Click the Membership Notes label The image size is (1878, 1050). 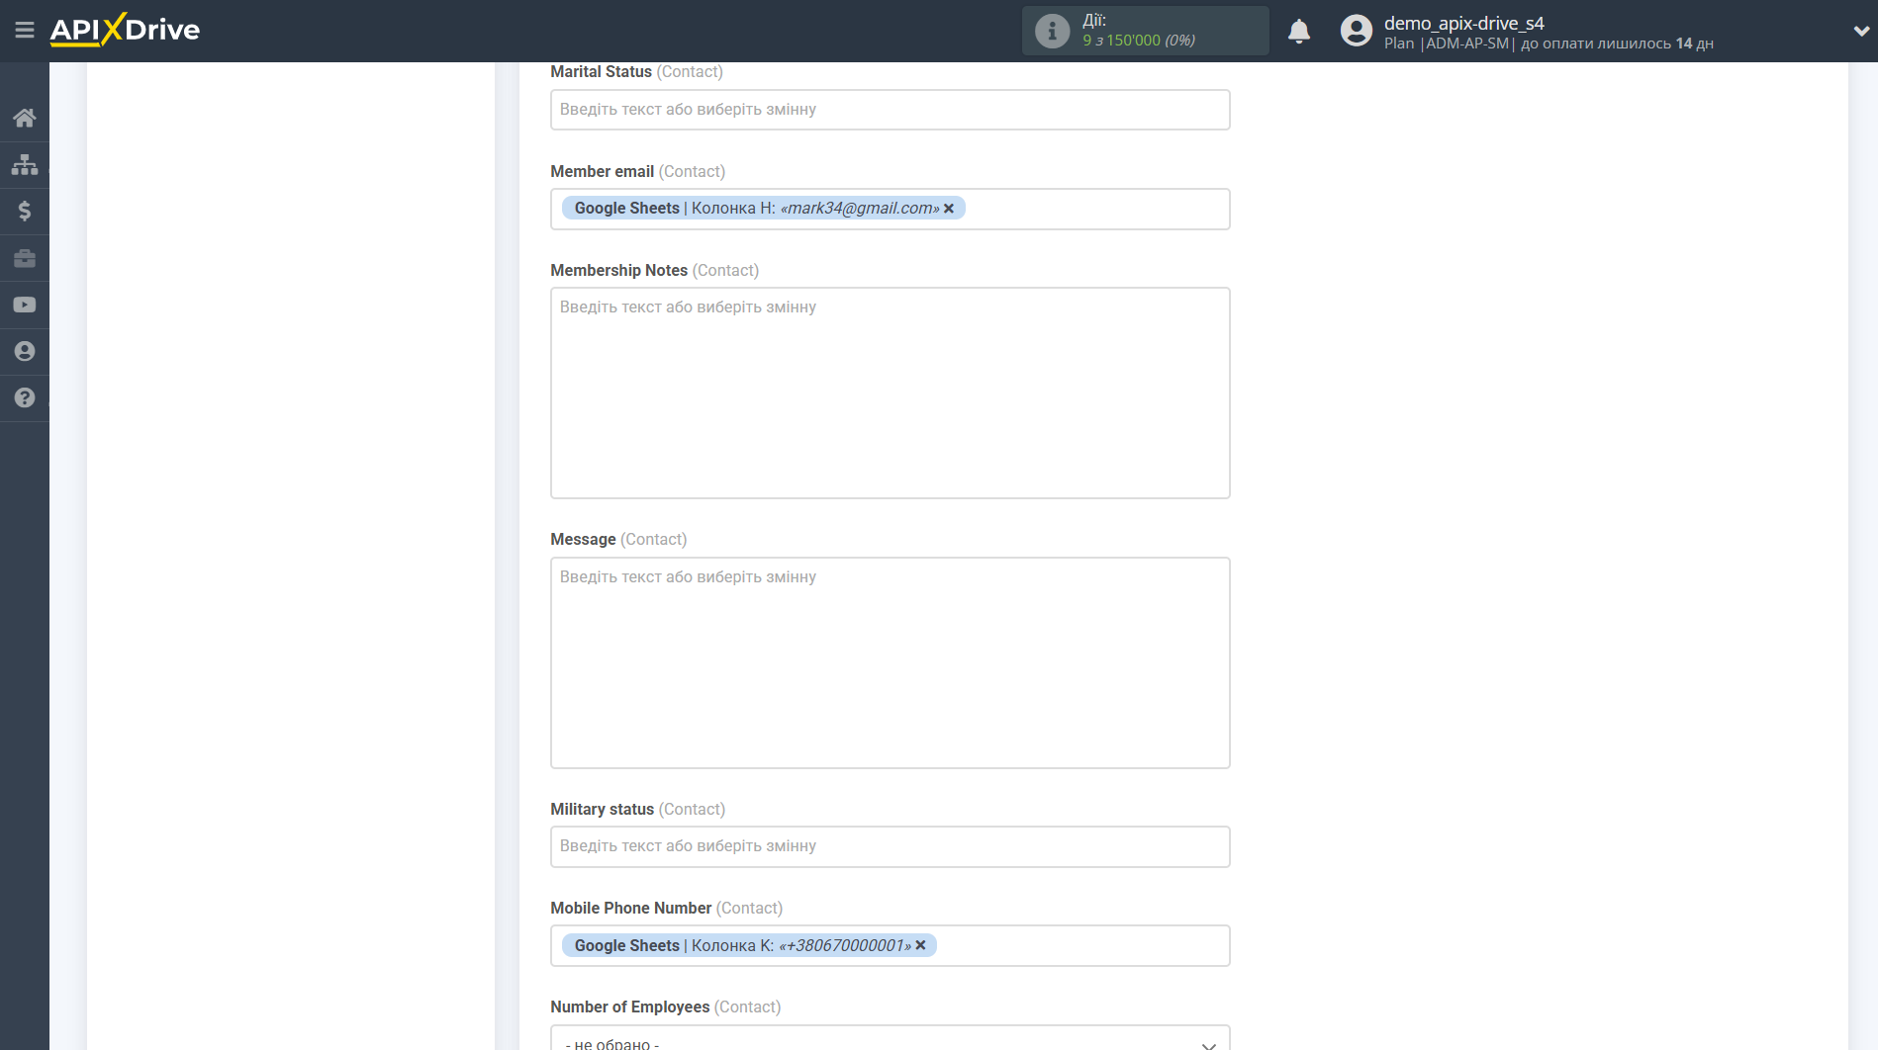(654, 270)
